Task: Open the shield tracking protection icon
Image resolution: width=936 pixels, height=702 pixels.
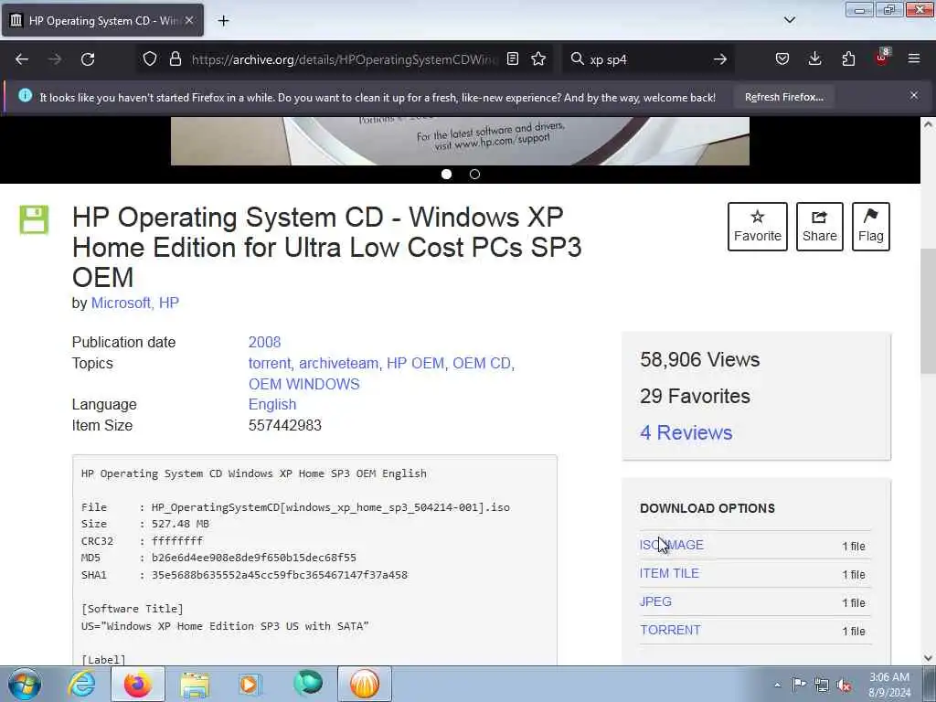Action: point(150,59)
